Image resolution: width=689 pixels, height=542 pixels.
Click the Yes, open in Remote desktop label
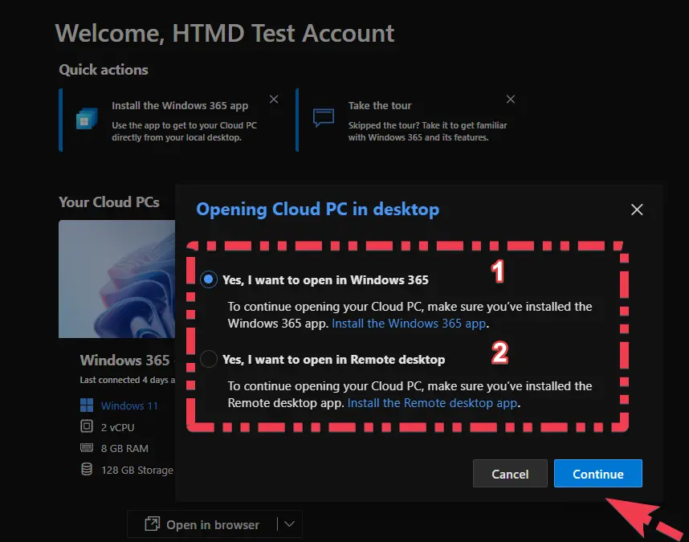(x=333, y=359)
